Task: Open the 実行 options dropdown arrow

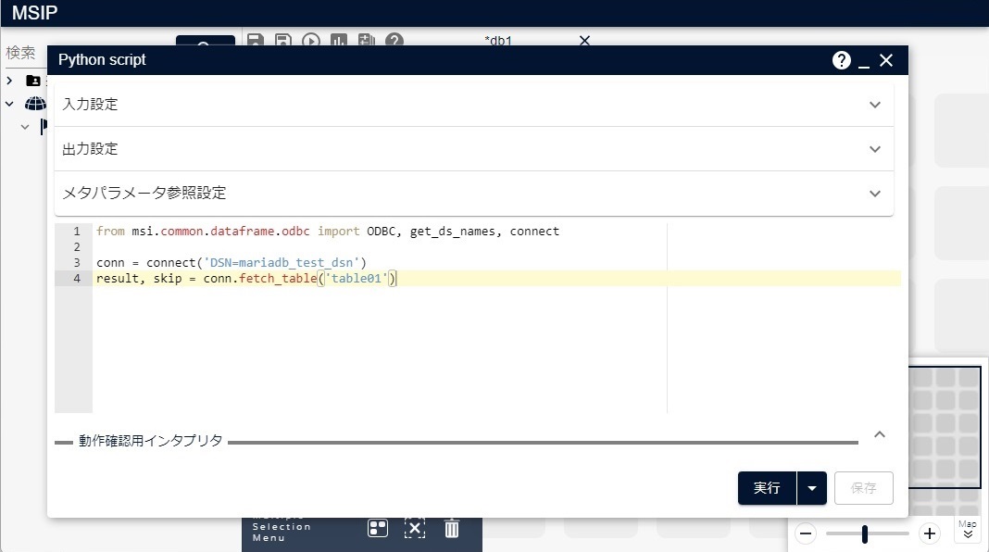Action: click(812, 488)
